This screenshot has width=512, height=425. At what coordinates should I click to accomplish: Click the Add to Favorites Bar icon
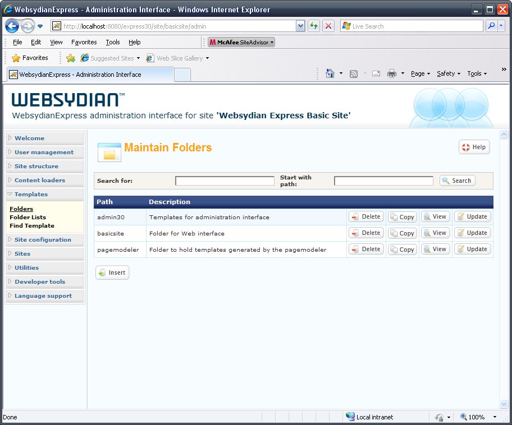[71, 58]
